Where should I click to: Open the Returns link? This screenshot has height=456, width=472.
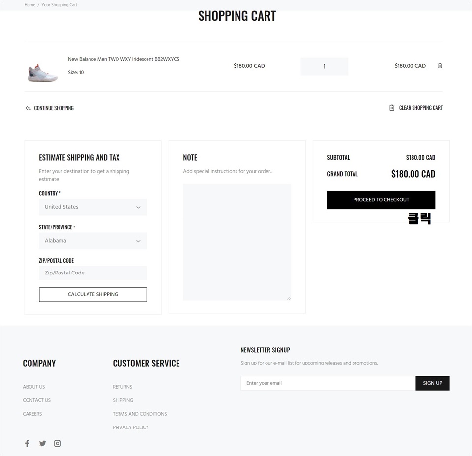[122, 387]
